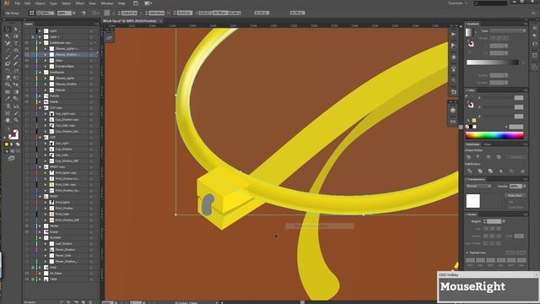
Task: Open the Window menu
Action: (107, 3)
